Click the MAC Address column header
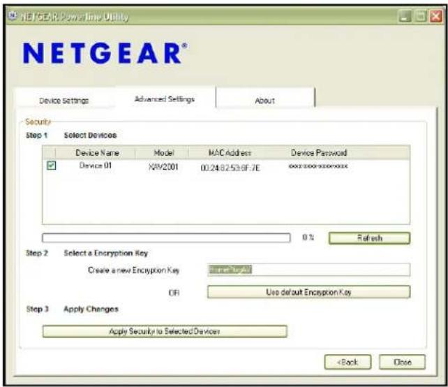 [230, 153]
